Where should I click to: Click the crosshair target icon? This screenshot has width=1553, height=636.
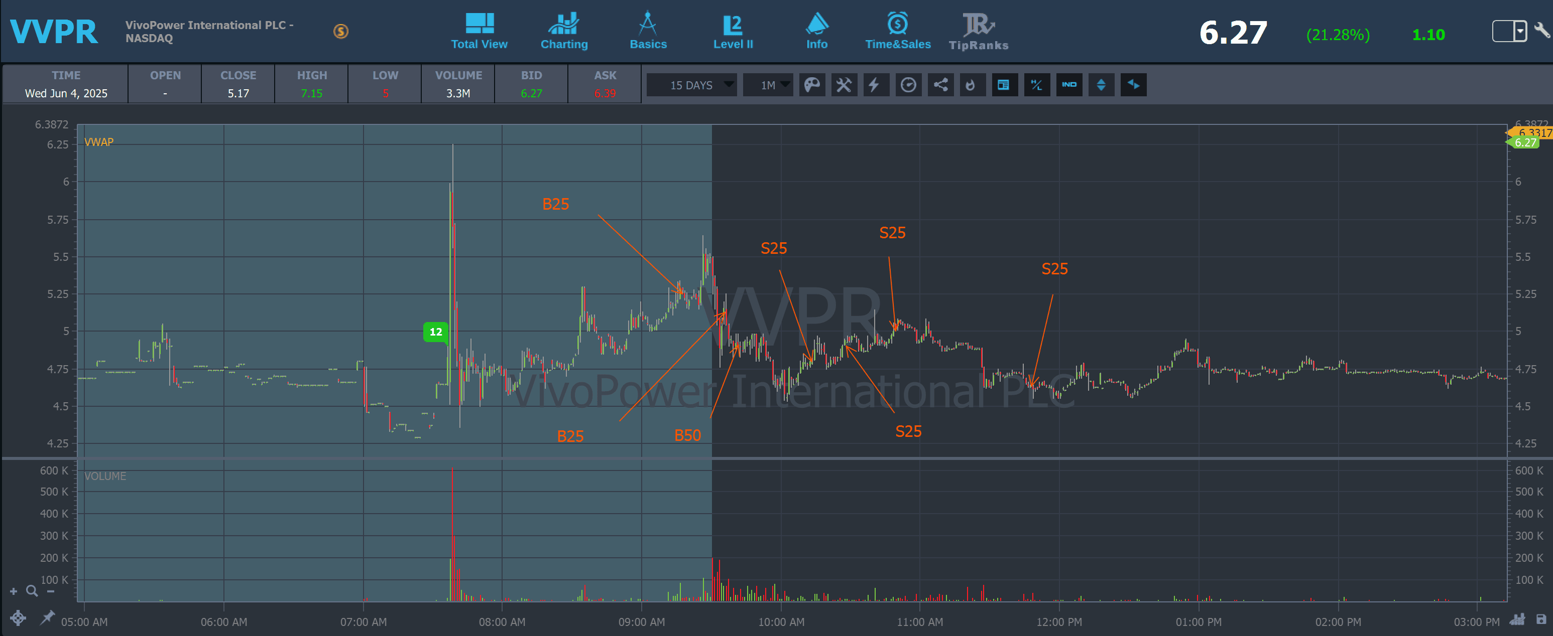18,618
